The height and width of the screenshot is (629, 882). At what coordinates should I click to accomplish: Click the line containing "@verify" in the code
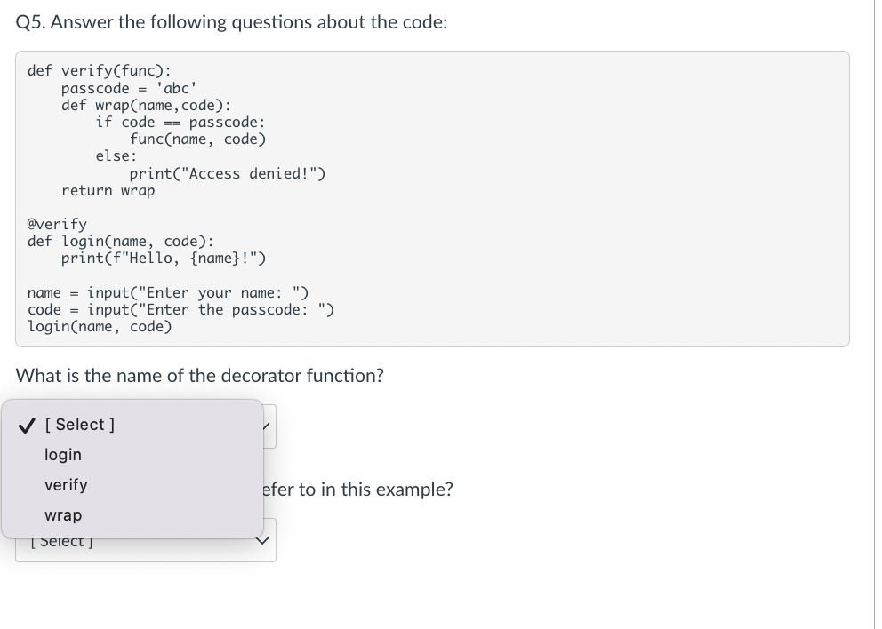pos(57,224)
